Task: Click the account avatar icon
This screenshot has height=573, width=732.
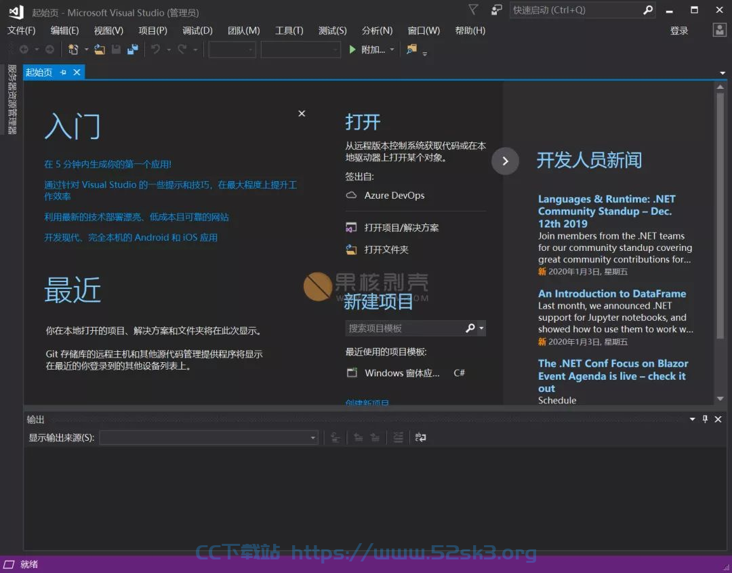Action: point(719,31)
